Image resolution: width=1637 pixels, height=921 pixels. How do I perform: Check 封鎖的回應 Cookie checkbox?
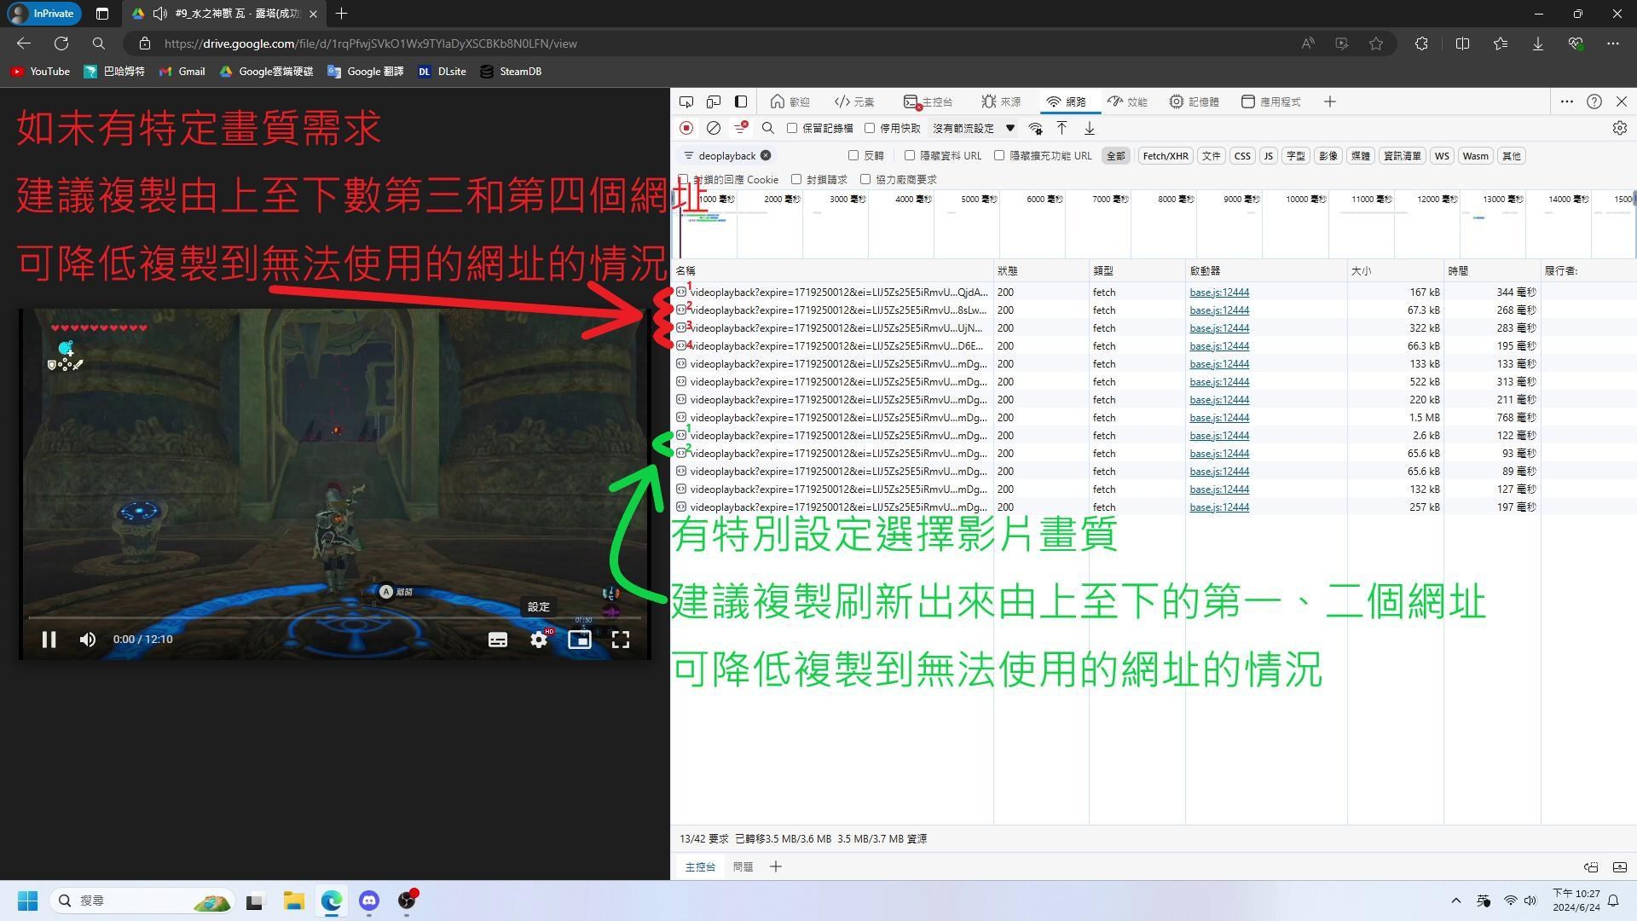point(683,179)
